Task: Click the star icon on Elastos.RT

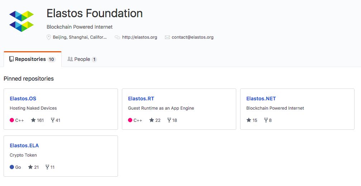Action: 152,120
